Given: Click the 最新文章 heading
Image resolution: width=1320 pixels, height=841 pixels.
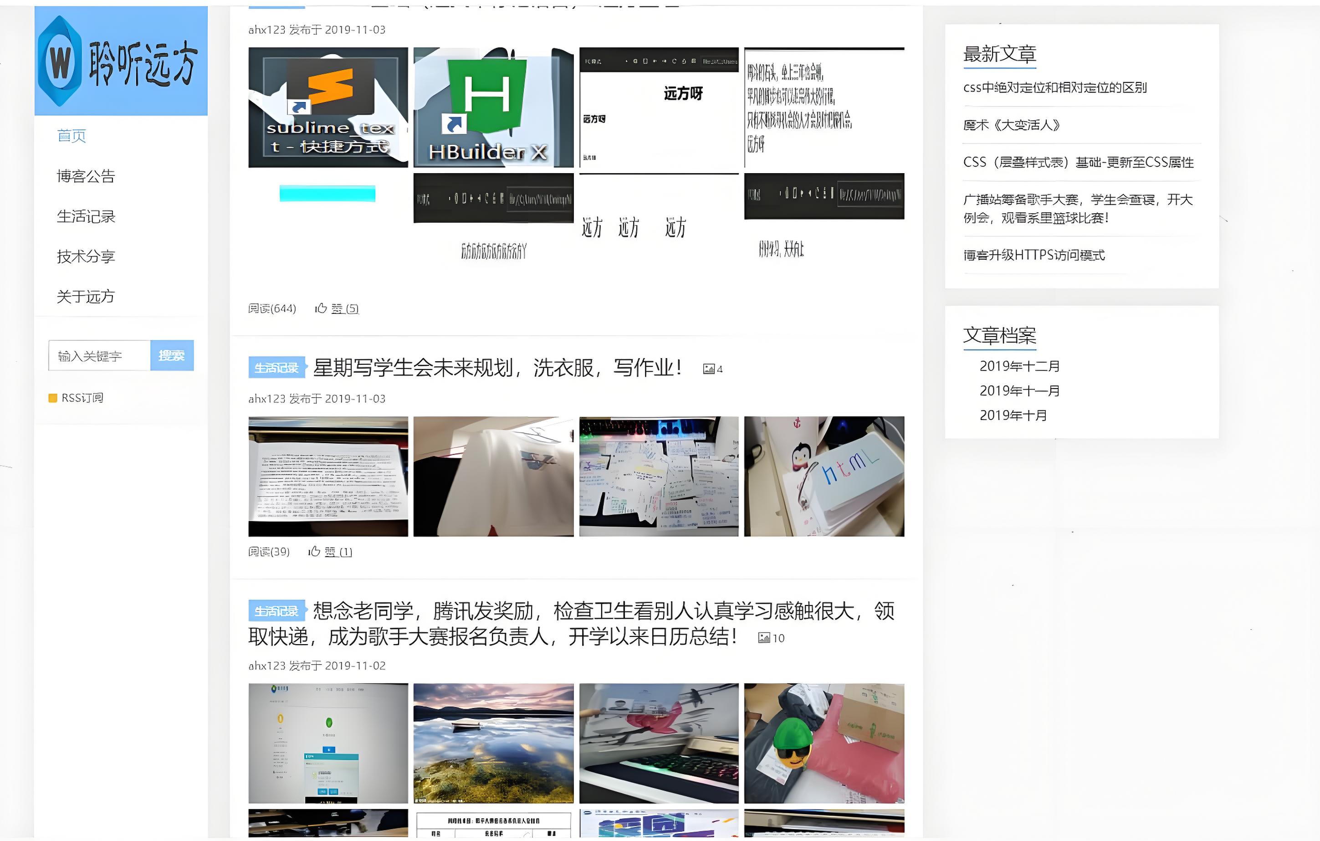Looking at the screenshot, I should [x=1000, y=54].
